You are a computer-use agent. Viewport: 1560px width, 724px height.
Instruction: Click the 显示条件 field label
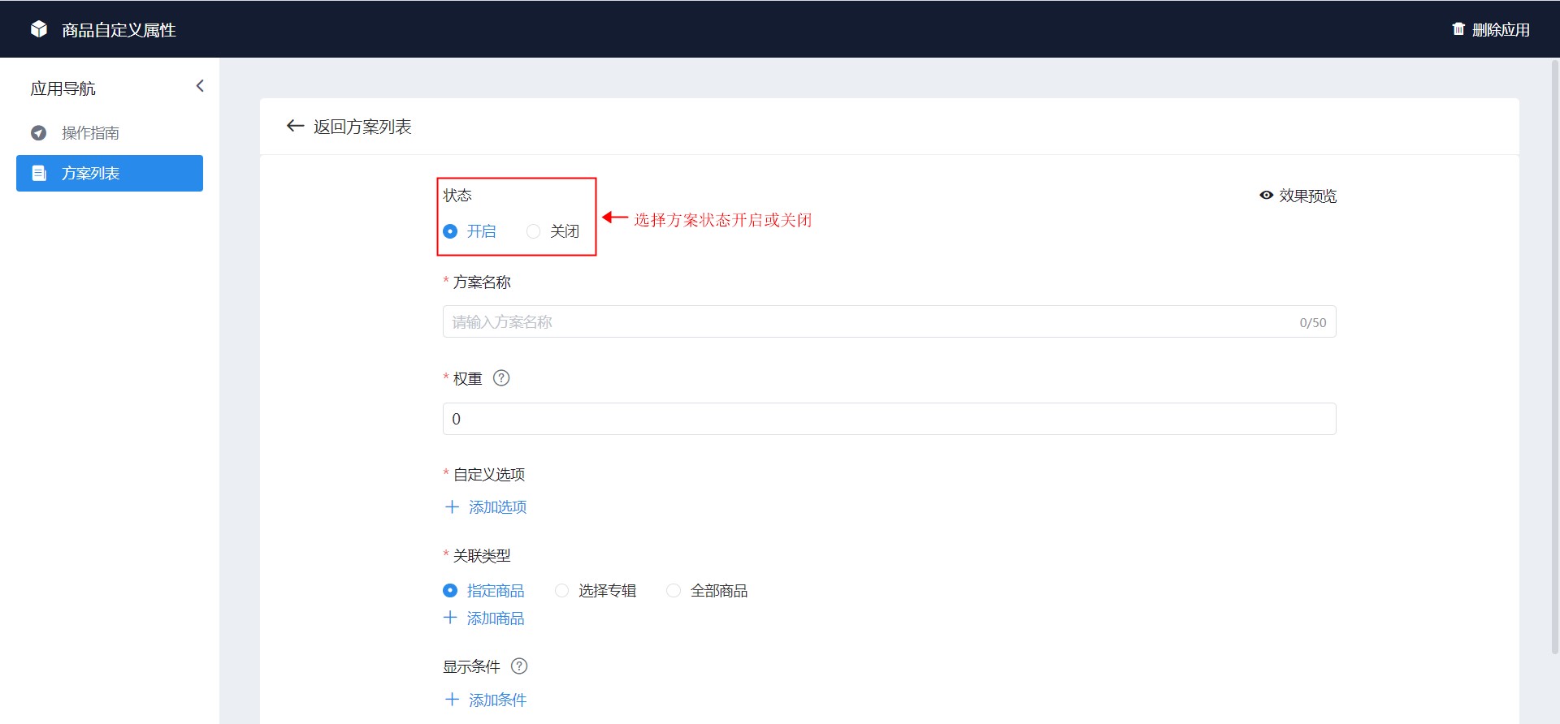(471, 666)
